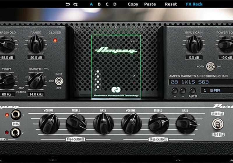Click the Copy button

point(133,4)
